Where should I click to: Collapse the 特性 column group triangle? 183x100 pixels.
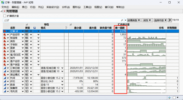27,25
